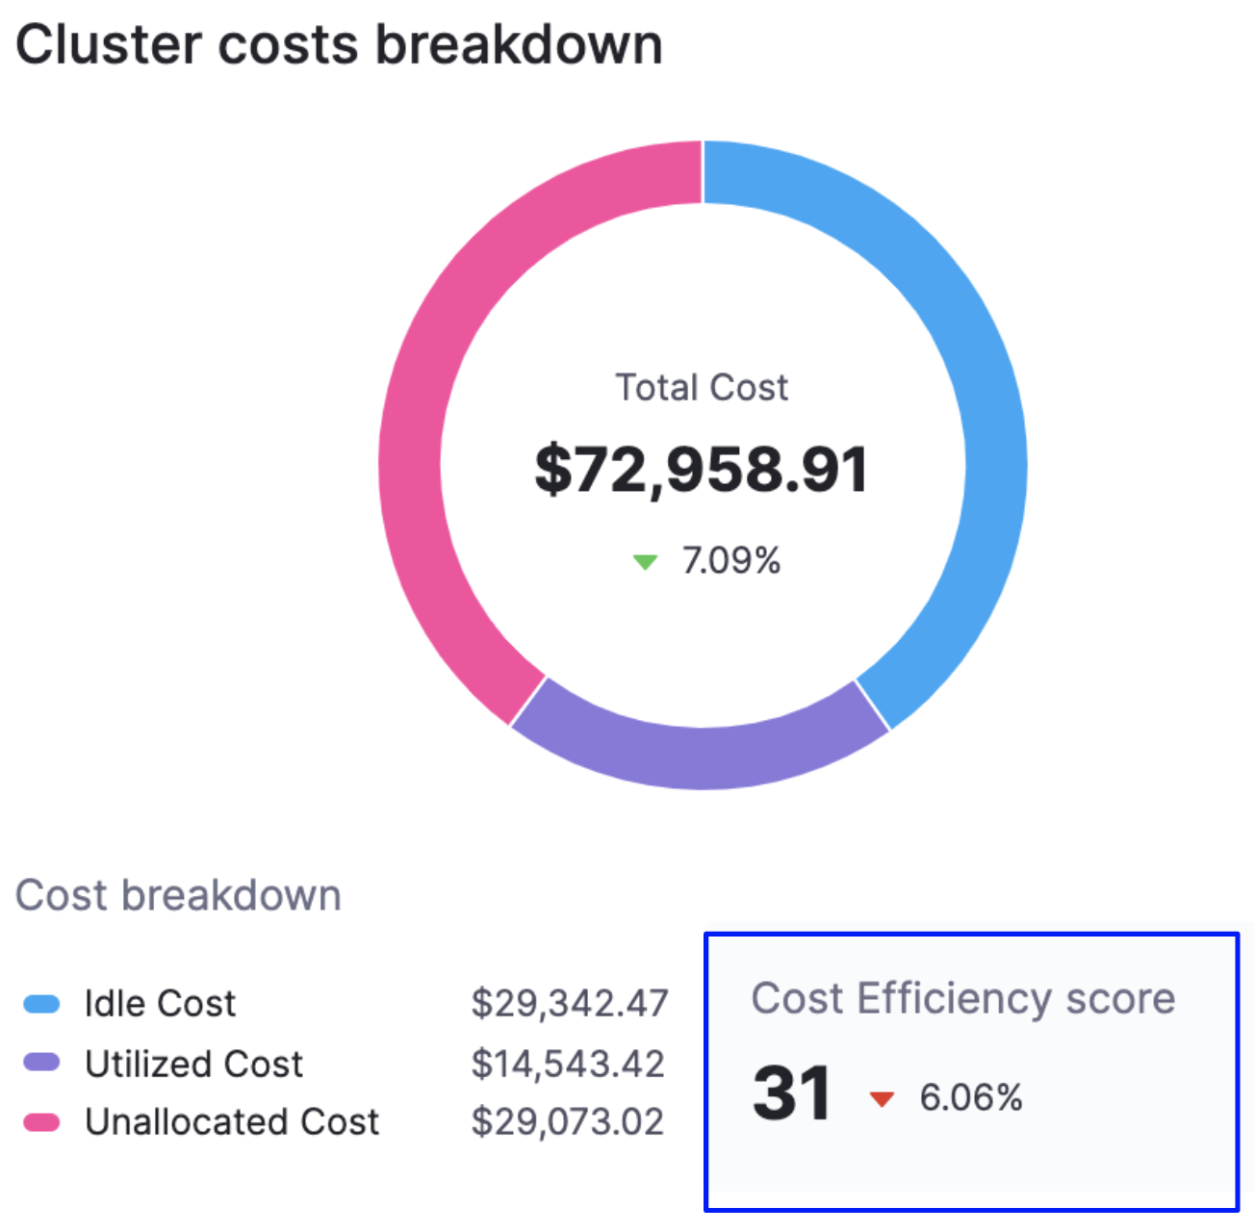Click the green downward trend arrow
1255x1232 pixels.
tap(645, 561)
